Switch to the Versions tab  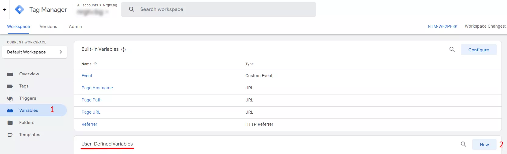pyautogui.click(x=48, y=26)
